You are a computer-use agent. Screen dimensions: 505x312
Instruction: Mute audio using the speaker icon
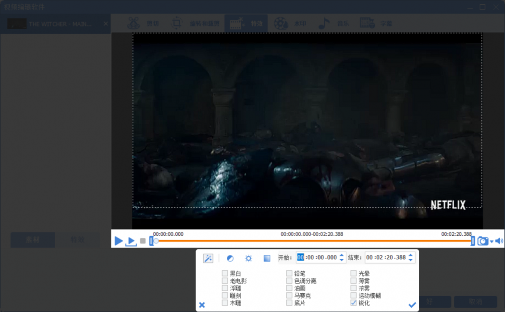click(499, 241)
